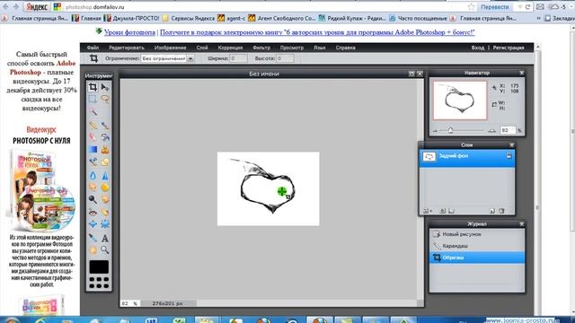575x323 pixels.
Task: Click the Navigator zoom percentage field
Action: coord(508,130)
